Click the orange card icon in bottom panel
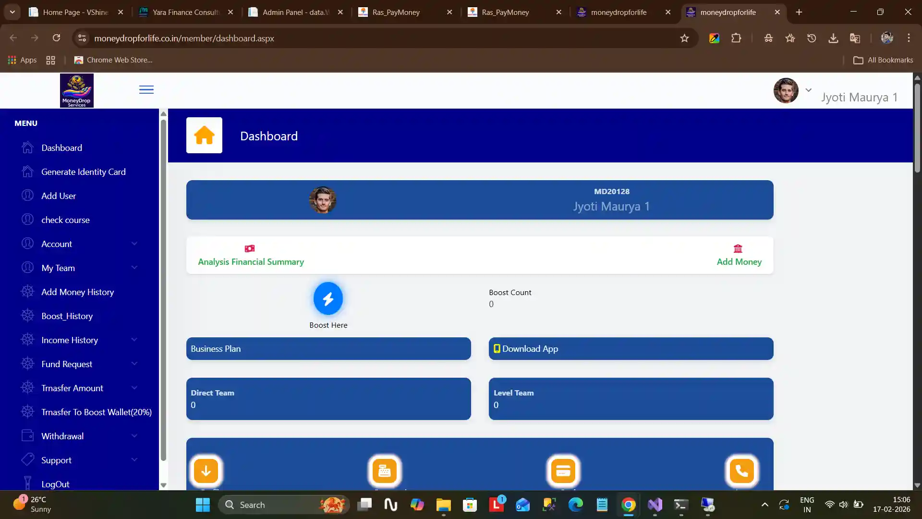 pyautogui.click(x=563, y=471)
